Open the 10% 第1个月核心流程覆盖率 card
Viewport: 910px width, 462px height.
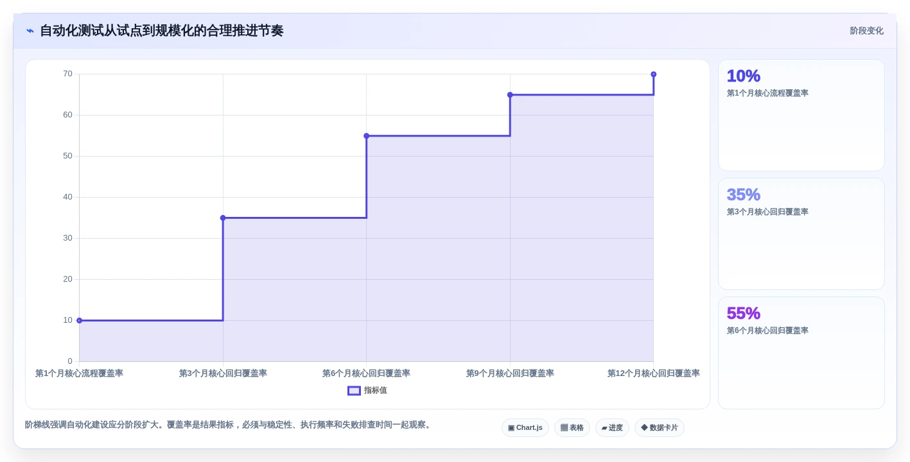[801, 116]
